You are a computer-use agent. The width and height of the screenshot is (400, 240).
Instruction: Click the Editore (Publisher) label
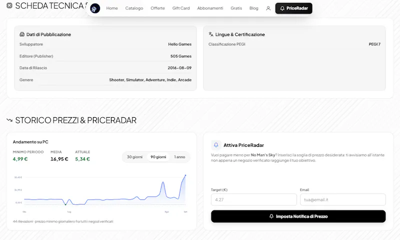tap(36, 56)
